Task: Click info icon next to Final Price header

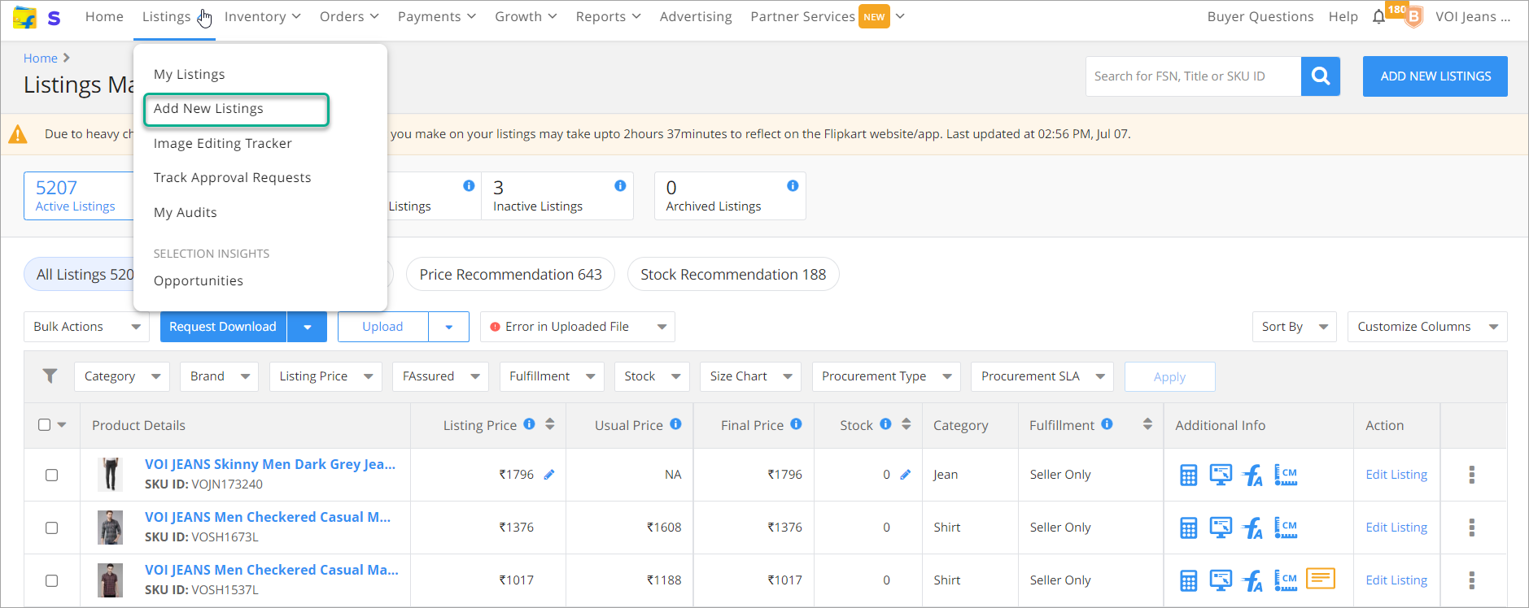Action: coord(796,423)
